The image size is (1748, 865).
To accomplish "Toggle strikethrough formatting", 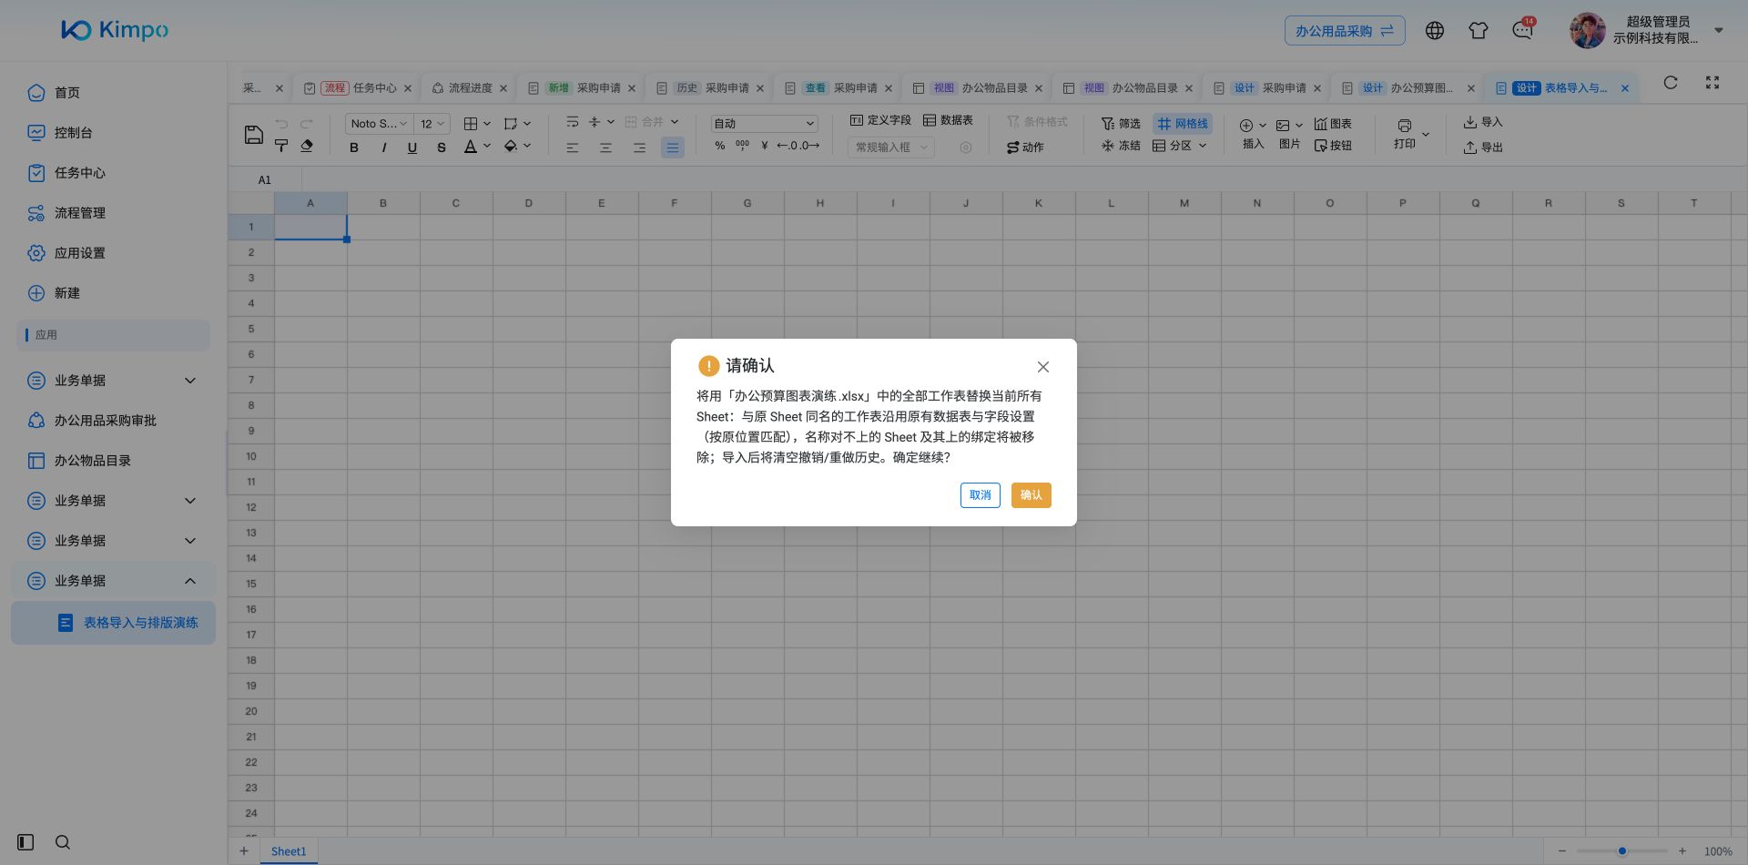I will 442,148.
